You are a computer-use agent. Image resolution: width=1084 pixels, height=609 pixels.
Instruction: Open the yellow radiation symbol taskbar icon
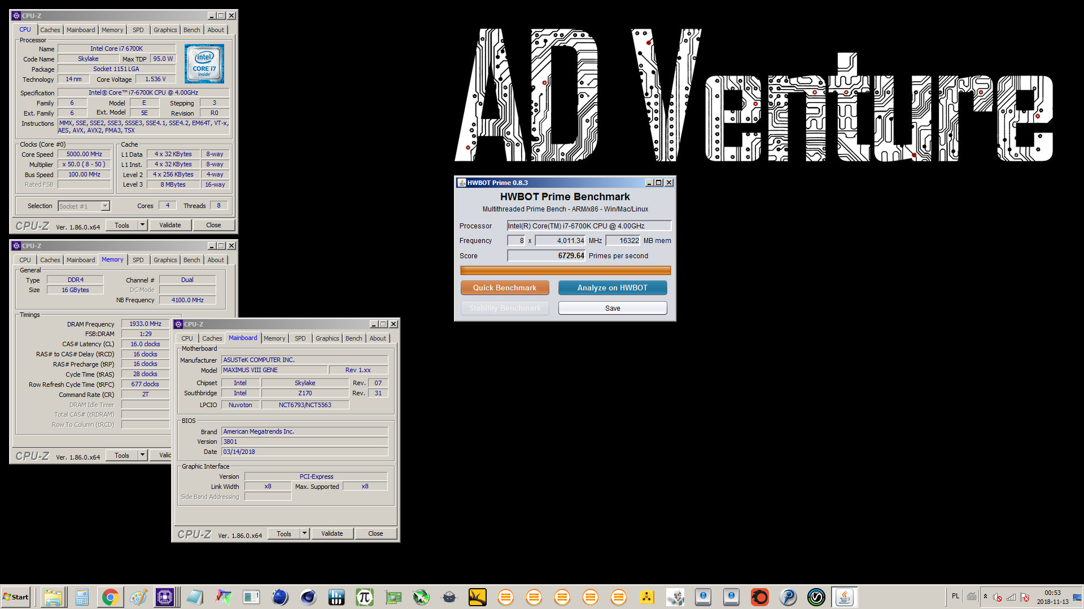[647, 597]
